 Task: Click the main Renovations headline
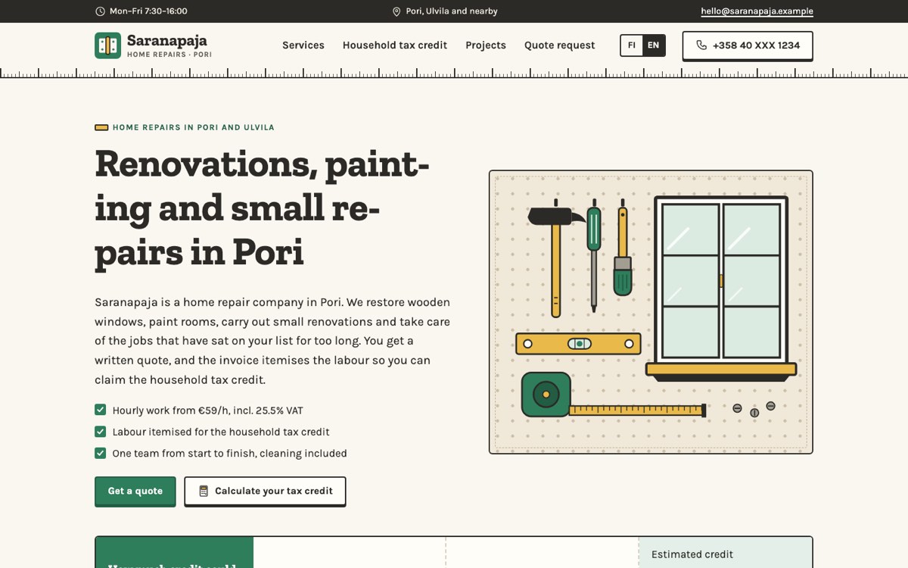point(262,207)
